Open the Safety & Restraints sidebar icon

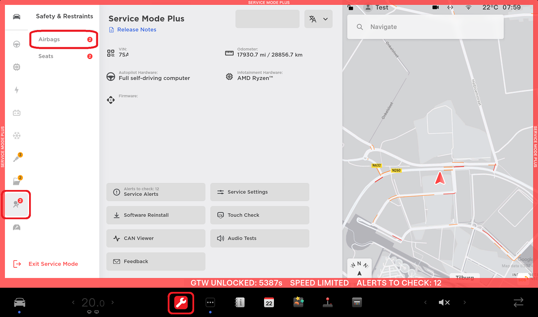(17, 204)
